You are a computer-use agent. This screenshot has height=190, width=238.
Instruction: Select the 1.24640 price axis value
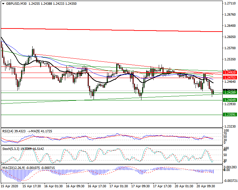click(x=230, y=82)
